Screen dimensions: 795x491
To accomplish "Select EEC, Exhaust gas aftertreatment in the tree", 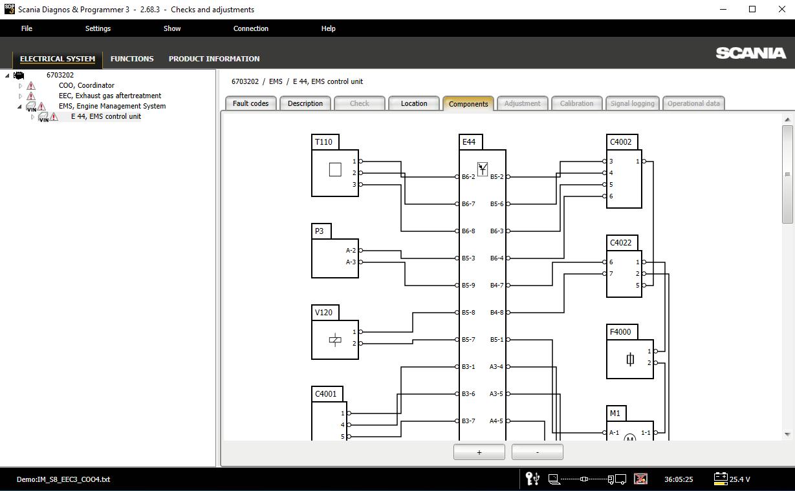I will coord(110,96).
